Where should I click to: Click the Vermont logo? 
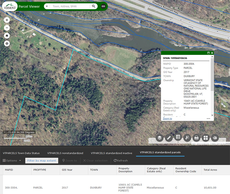10,7
